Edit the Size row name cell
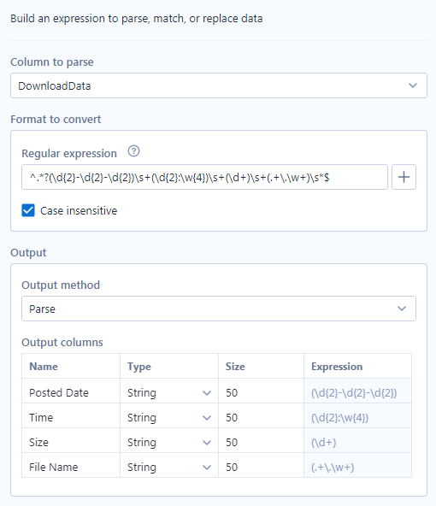The height and width of the screenshot is (506, 436). coord(71,442)
